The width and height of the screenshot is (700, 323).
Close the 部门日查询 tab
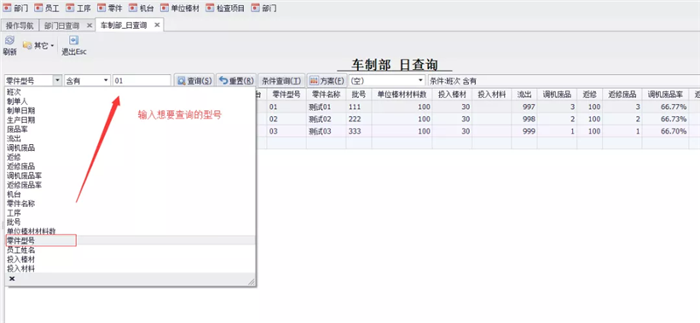(89, 25)
